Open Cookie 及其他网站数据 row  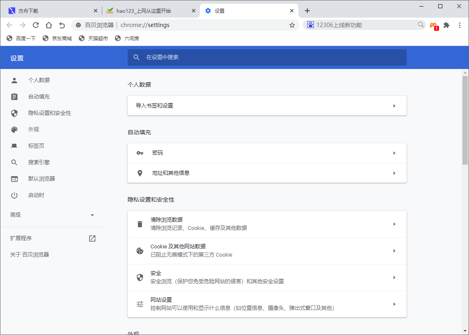pos(267,250)
